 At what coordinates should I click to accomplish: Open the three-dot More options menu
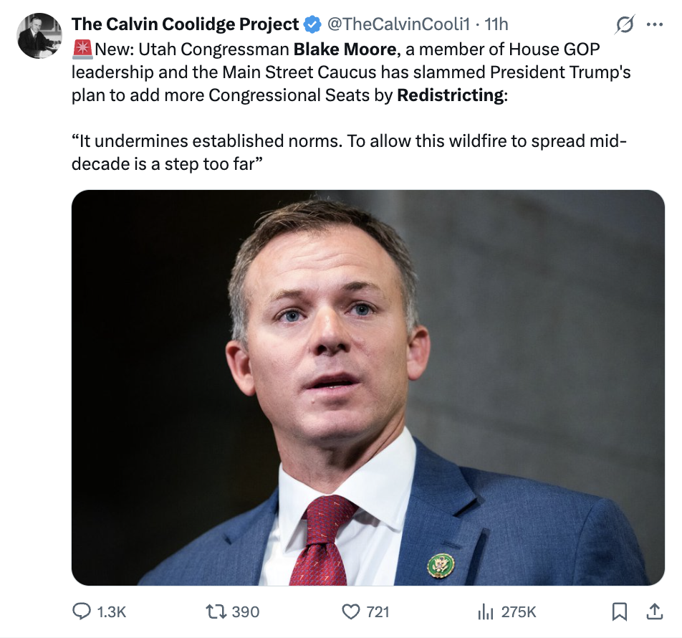[654, 24]
